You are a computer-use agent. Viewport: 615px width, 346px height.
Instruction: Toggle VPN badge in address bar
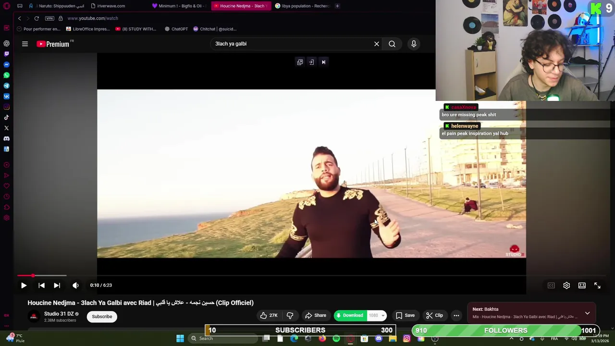point(49,18)
